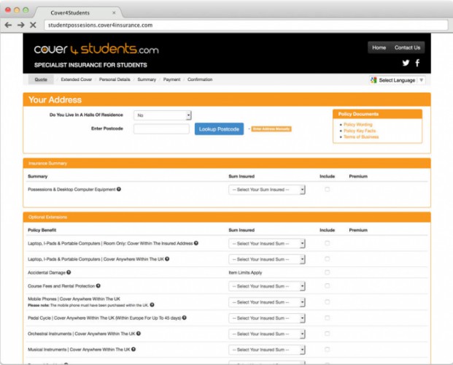Open the Select Language dropdown

point(398,80)
